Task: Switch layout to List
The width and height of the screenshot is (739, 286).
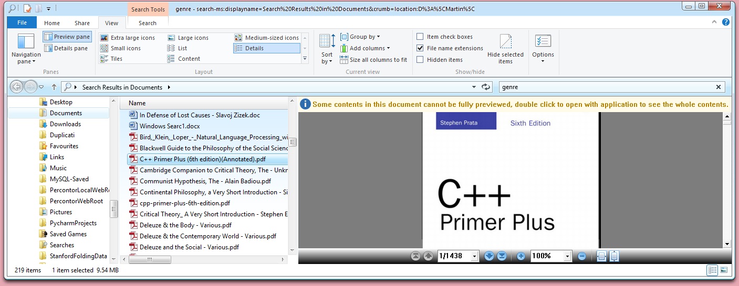Action: pos(178,48)
